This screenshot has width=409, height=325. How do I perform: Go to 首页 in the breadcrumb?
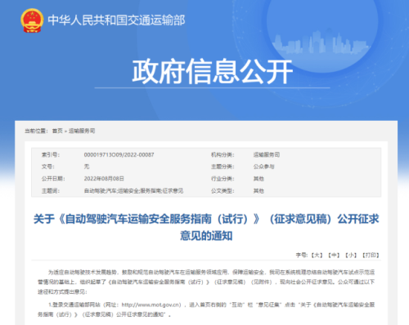tap(57, 131)
